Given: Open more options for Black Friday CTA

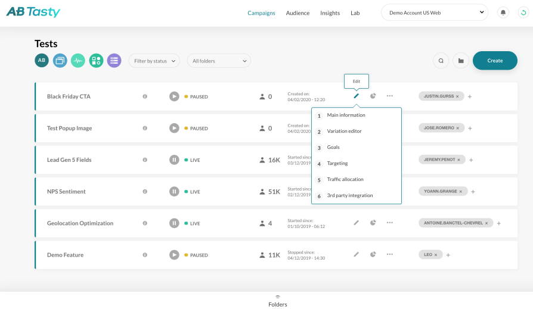Looking at the screenshot, I should pos(389,96).
